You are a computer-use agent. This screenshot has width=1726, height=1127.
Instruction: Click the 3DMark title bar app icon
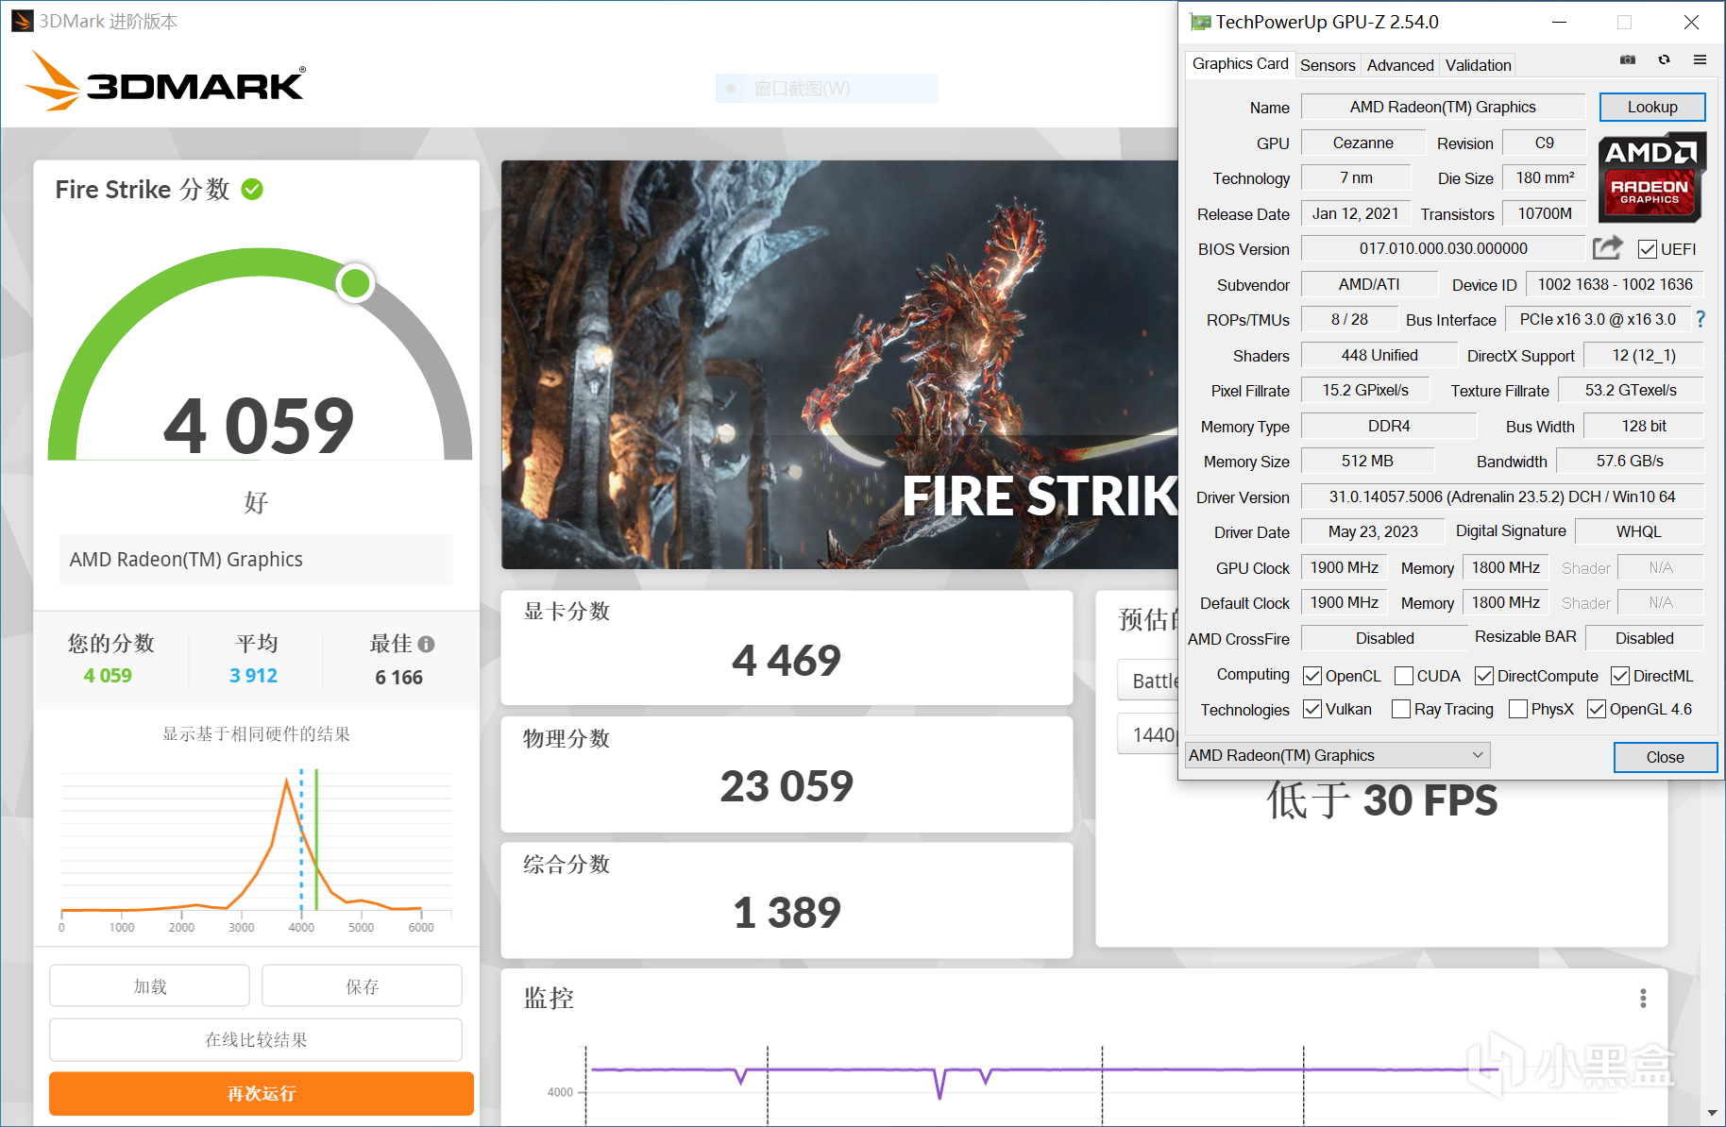(x=22, y=21)
